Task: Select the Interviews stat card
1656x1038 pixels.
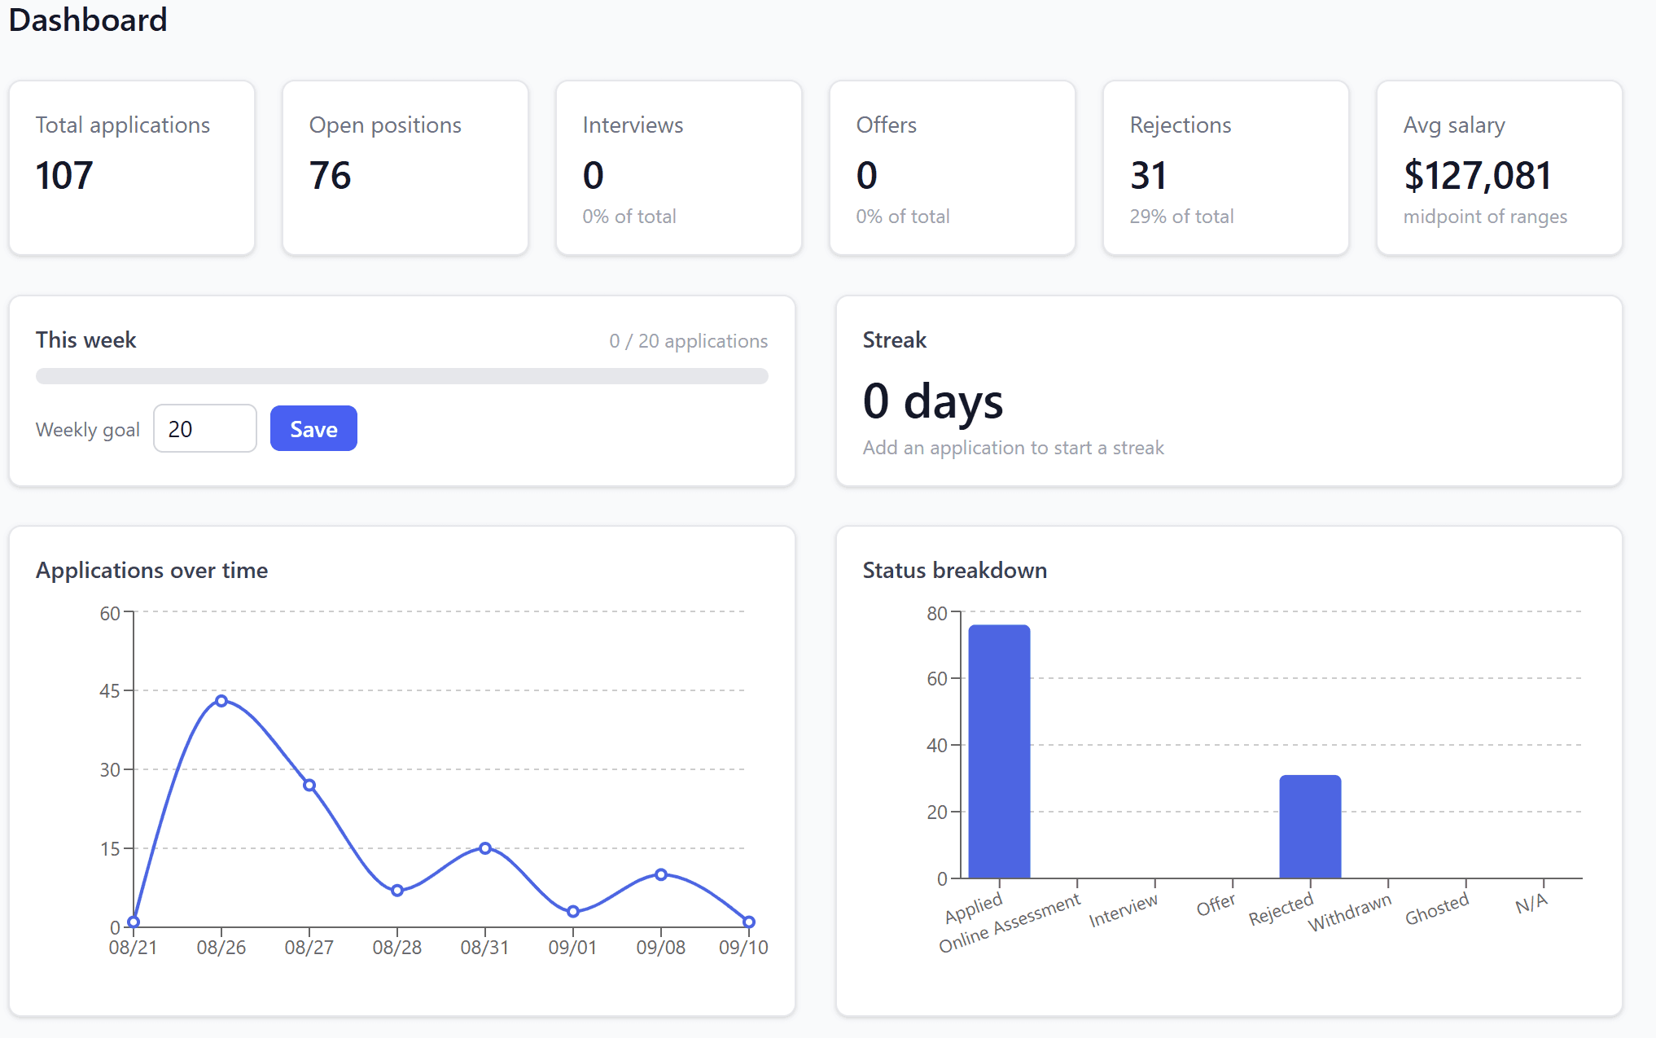Action: coord(679,168)
